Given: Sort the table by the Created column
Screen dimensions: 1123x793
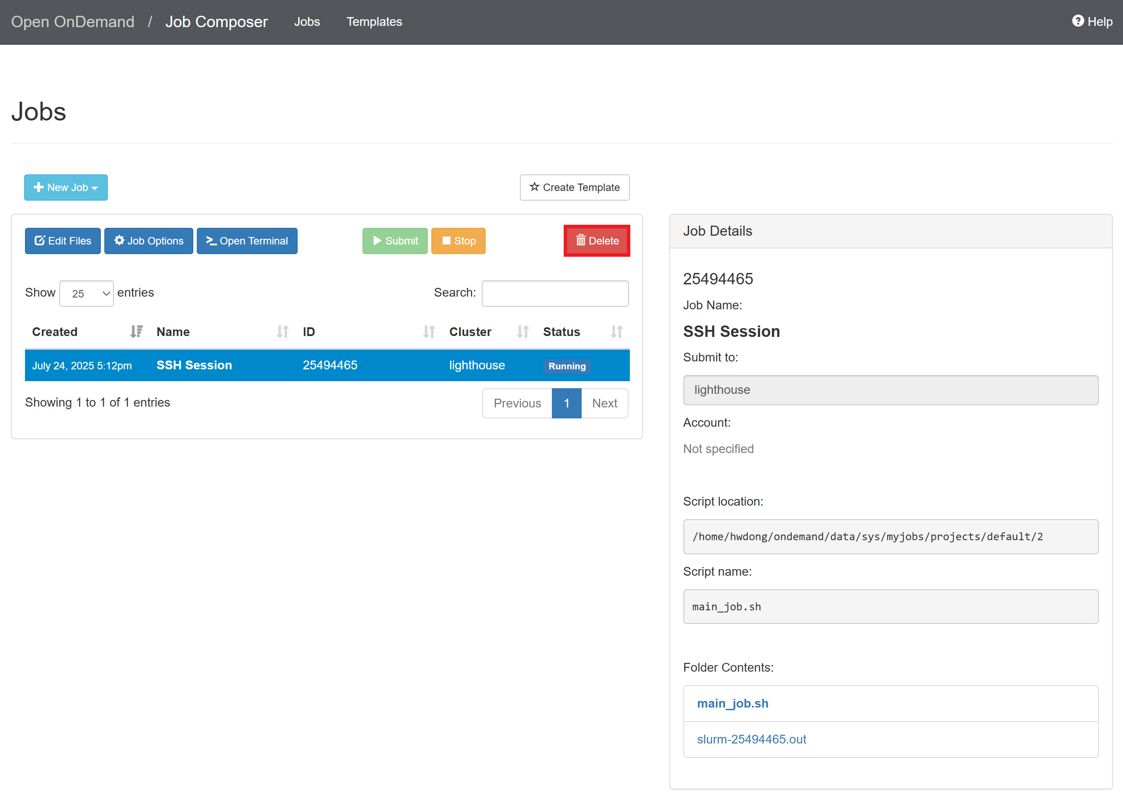Looking at the screenshot, I should click(x=135, y=332).
